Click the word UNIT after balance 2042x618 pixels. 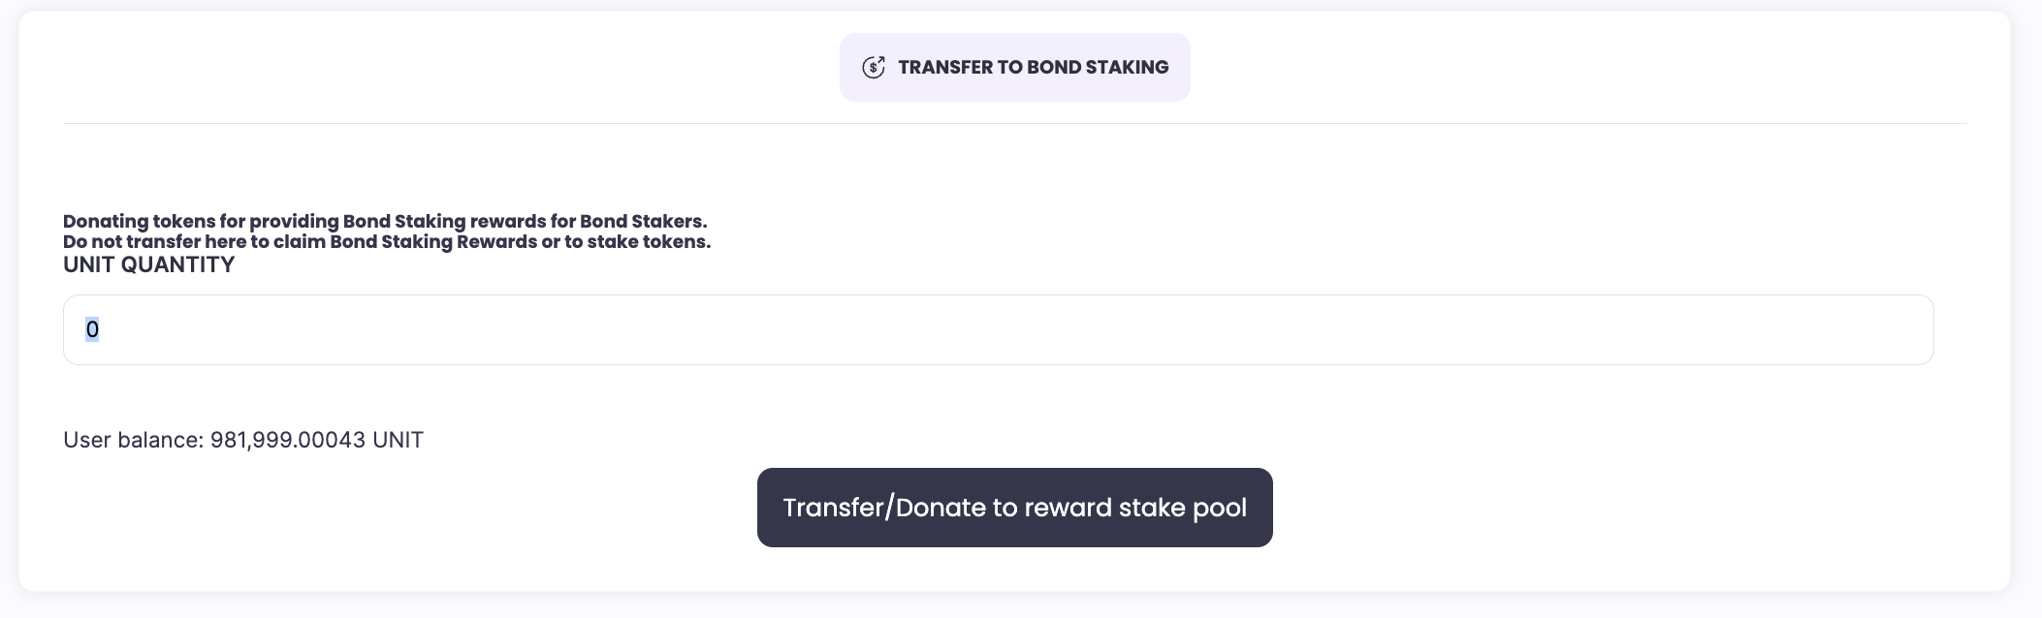pyautogui.click(x=398, y=440)
